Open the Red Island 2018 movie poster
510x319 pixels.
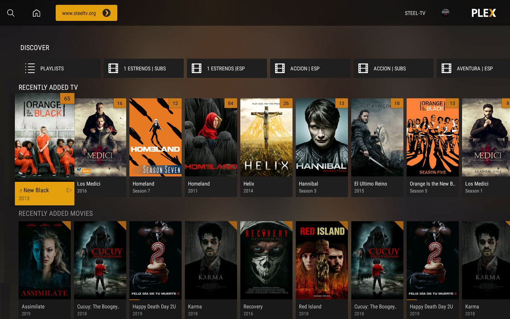(322, 260)
